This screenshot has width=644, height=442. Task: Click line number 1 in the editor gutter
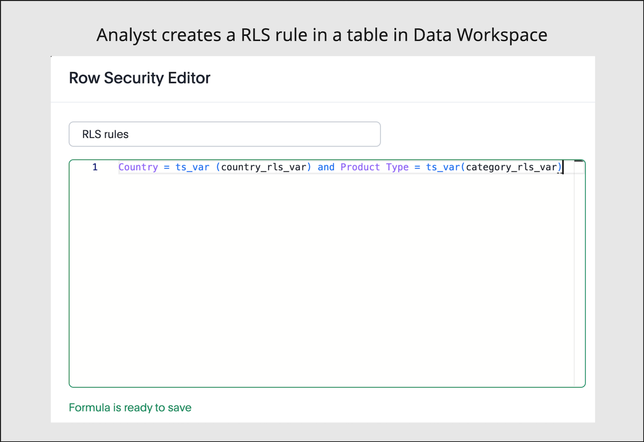(x=95, y=167)
